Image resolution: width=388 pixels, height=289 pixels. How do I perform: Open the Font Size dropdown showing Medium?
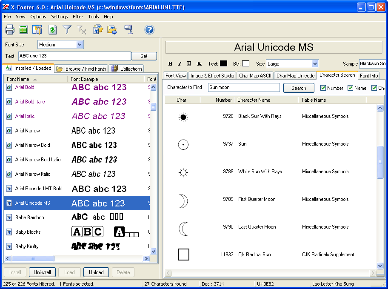pyautogui.click(x=80, y=45)
